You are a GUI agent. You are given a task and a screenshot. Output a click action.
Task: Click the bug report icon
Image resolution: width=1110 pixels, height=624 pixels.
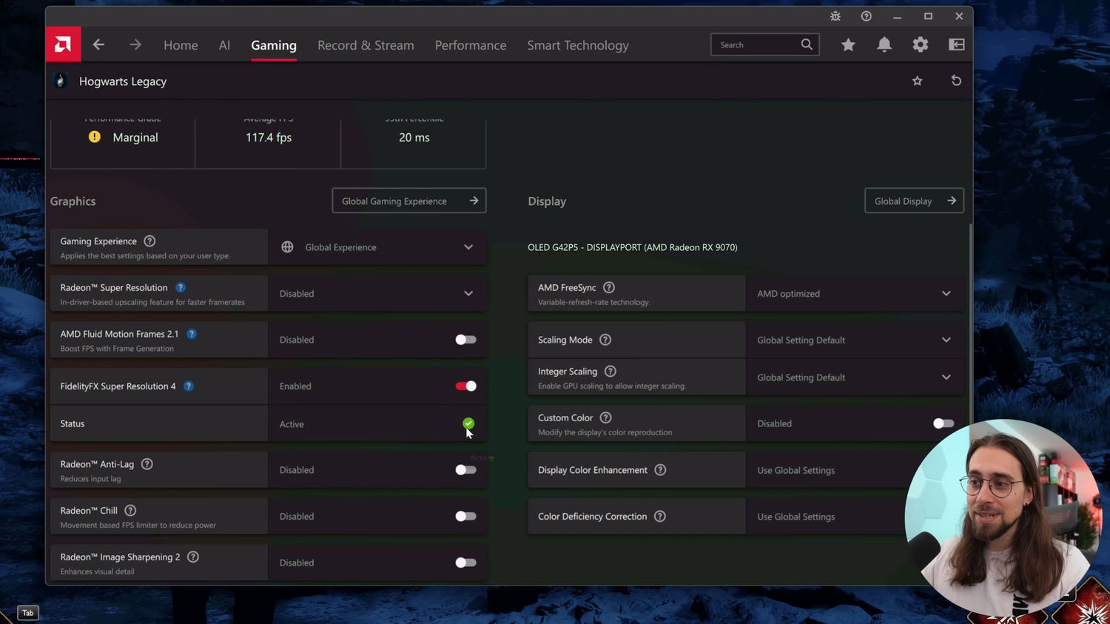tap(835, 16)
